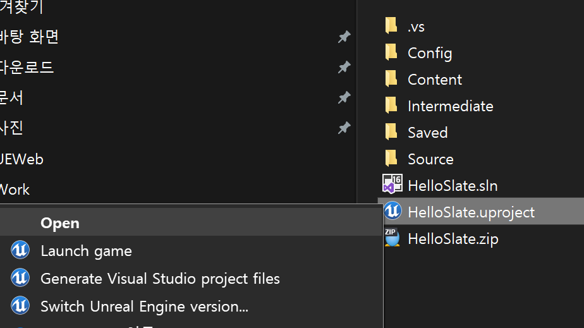Click the Unreal icon beside Launch game
Image resolution: width=584 pixels, height=328 pixels.
[20, 250]
